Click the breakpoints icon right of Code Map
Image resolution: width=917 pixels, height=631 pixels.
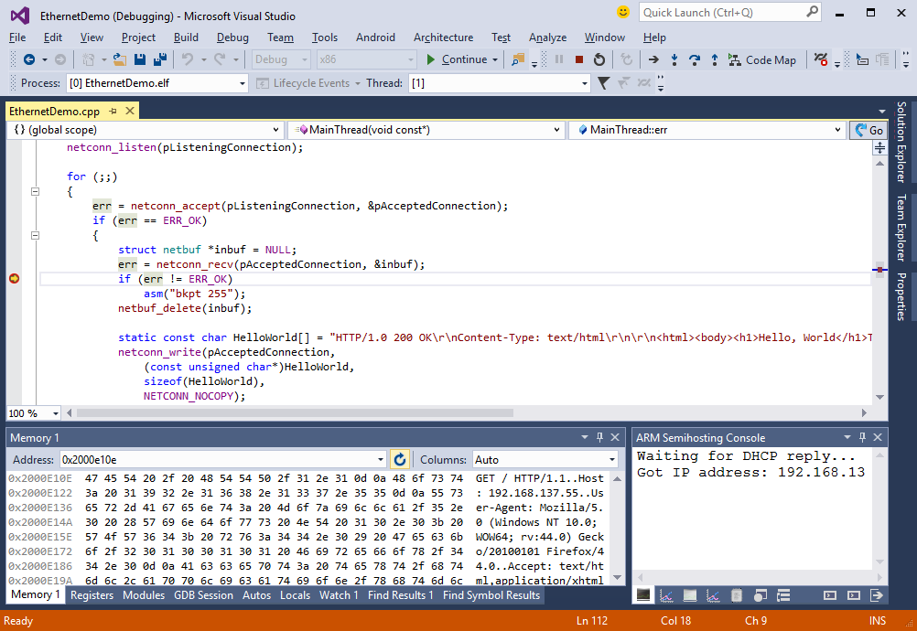[821, 59]
